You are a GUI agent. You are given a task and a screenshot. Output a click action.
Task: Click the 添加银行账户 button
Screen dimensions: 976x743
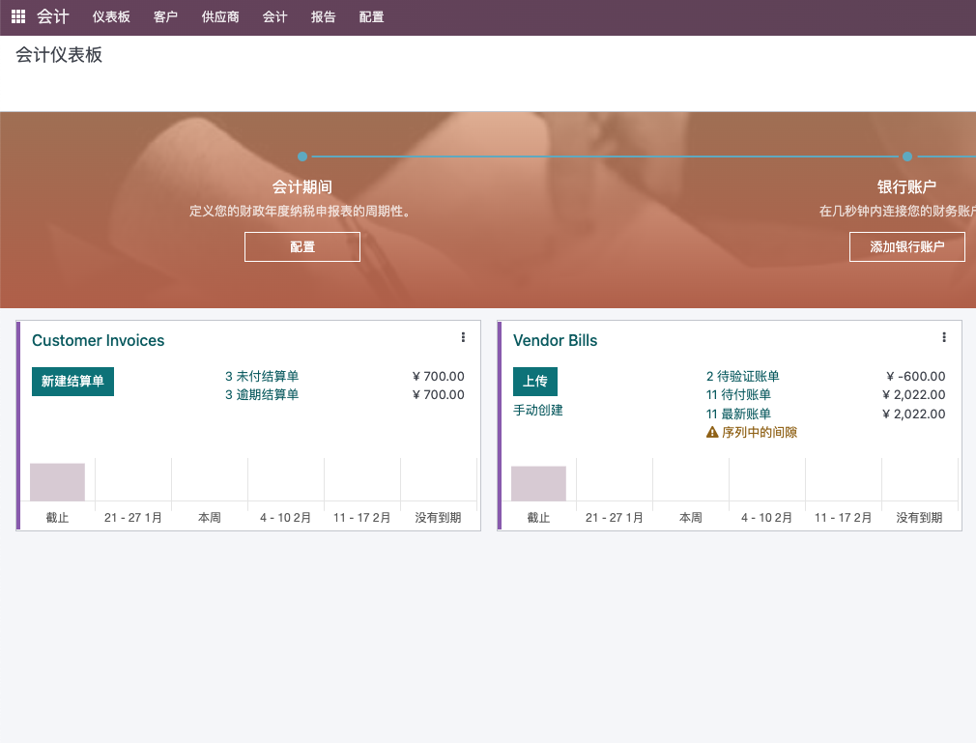907,247
